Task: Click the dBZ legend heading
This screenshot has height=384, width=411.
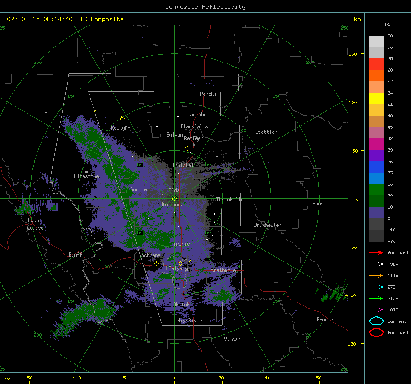Action: (387, 24)
